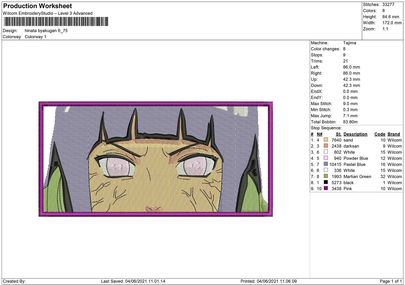
Task: Click the stitch count 1993
Action: (336, 177)
